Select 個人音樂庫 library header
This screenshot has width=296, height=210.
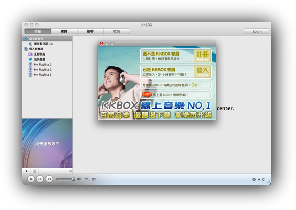(x=36, y=49)
